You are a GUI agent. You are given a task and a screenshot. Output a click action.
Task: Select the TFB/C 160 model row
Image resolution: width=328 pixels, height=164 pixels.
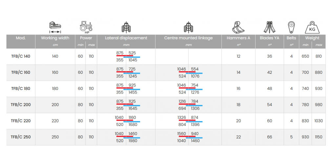21,72
